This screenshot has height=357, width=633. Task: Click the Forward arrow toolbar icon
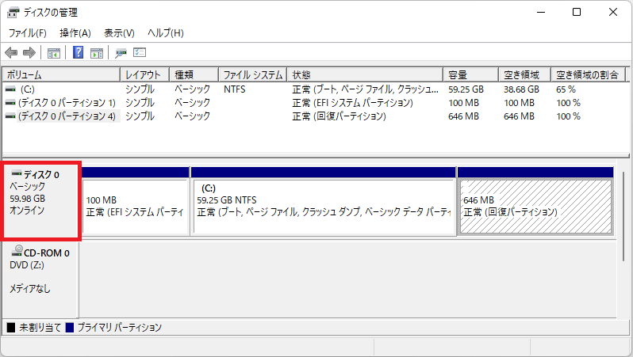click(x=29, y=52)
